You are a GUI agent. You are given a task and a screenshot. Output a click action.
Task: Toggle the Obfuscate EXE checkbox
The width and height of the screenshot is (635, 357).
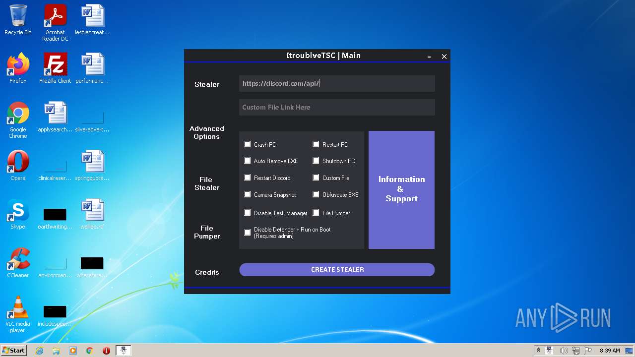tap(316, 194)
